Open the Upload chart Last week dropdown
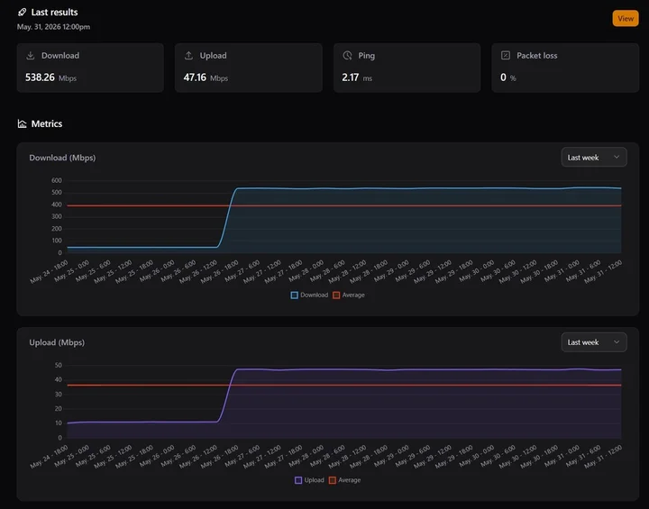Viewport: 649px width, 509px height. coord(594,342)
